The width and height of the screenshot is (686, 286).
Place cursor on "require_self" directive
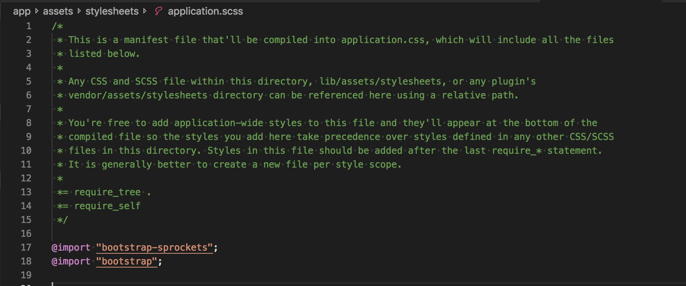point(108,206)
